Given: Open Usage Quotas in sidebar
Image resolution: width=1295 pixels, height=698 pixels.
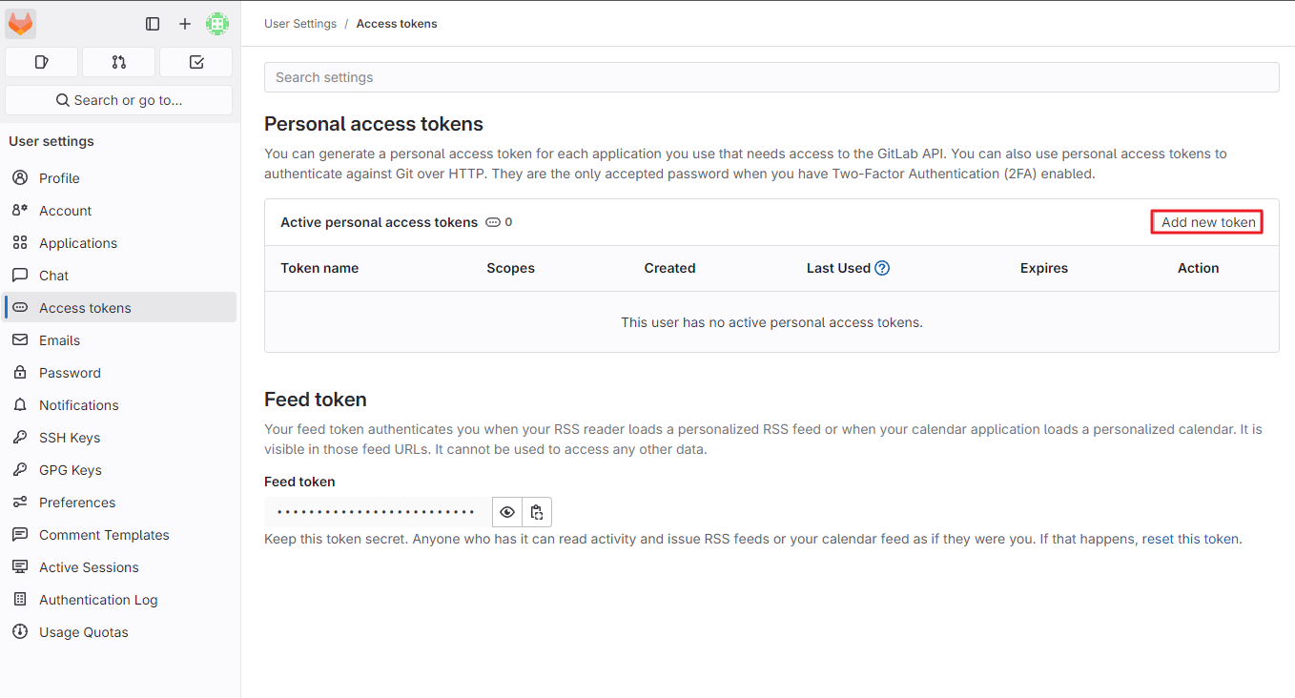Looking at the screenshot, I should tap(120, 632).
